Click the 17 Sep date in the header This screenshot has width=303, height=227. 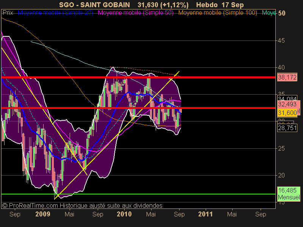click(233, 5)
